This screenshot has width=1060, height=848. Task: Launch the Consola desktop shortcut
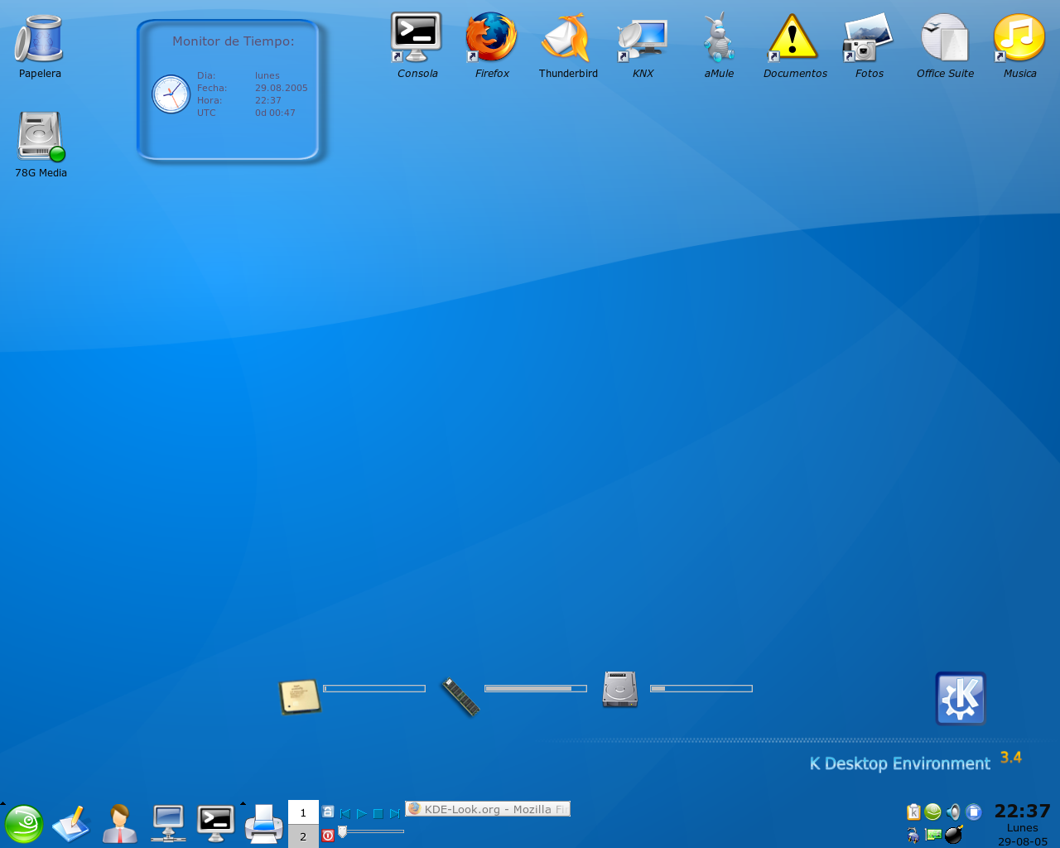click(416, 37)
